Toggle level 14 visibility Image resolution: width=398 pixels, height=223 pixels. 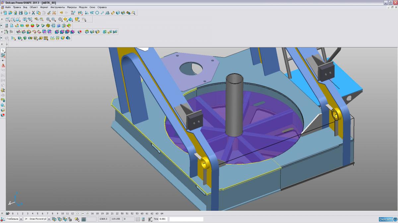coord(83,213)
